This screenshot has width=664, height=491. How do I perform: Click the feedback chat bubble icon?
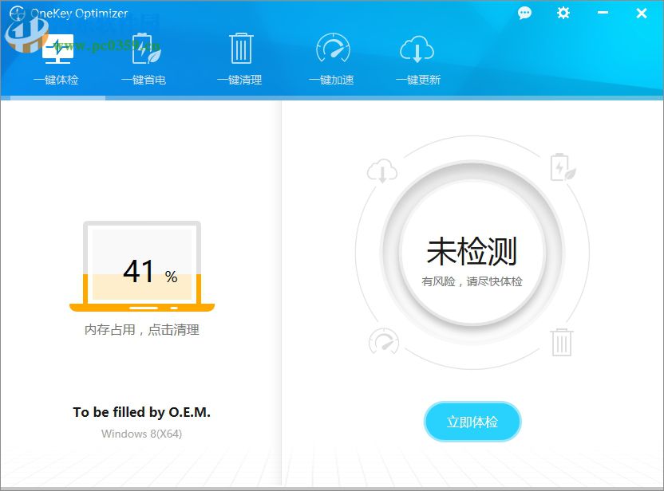coord(524,13)
